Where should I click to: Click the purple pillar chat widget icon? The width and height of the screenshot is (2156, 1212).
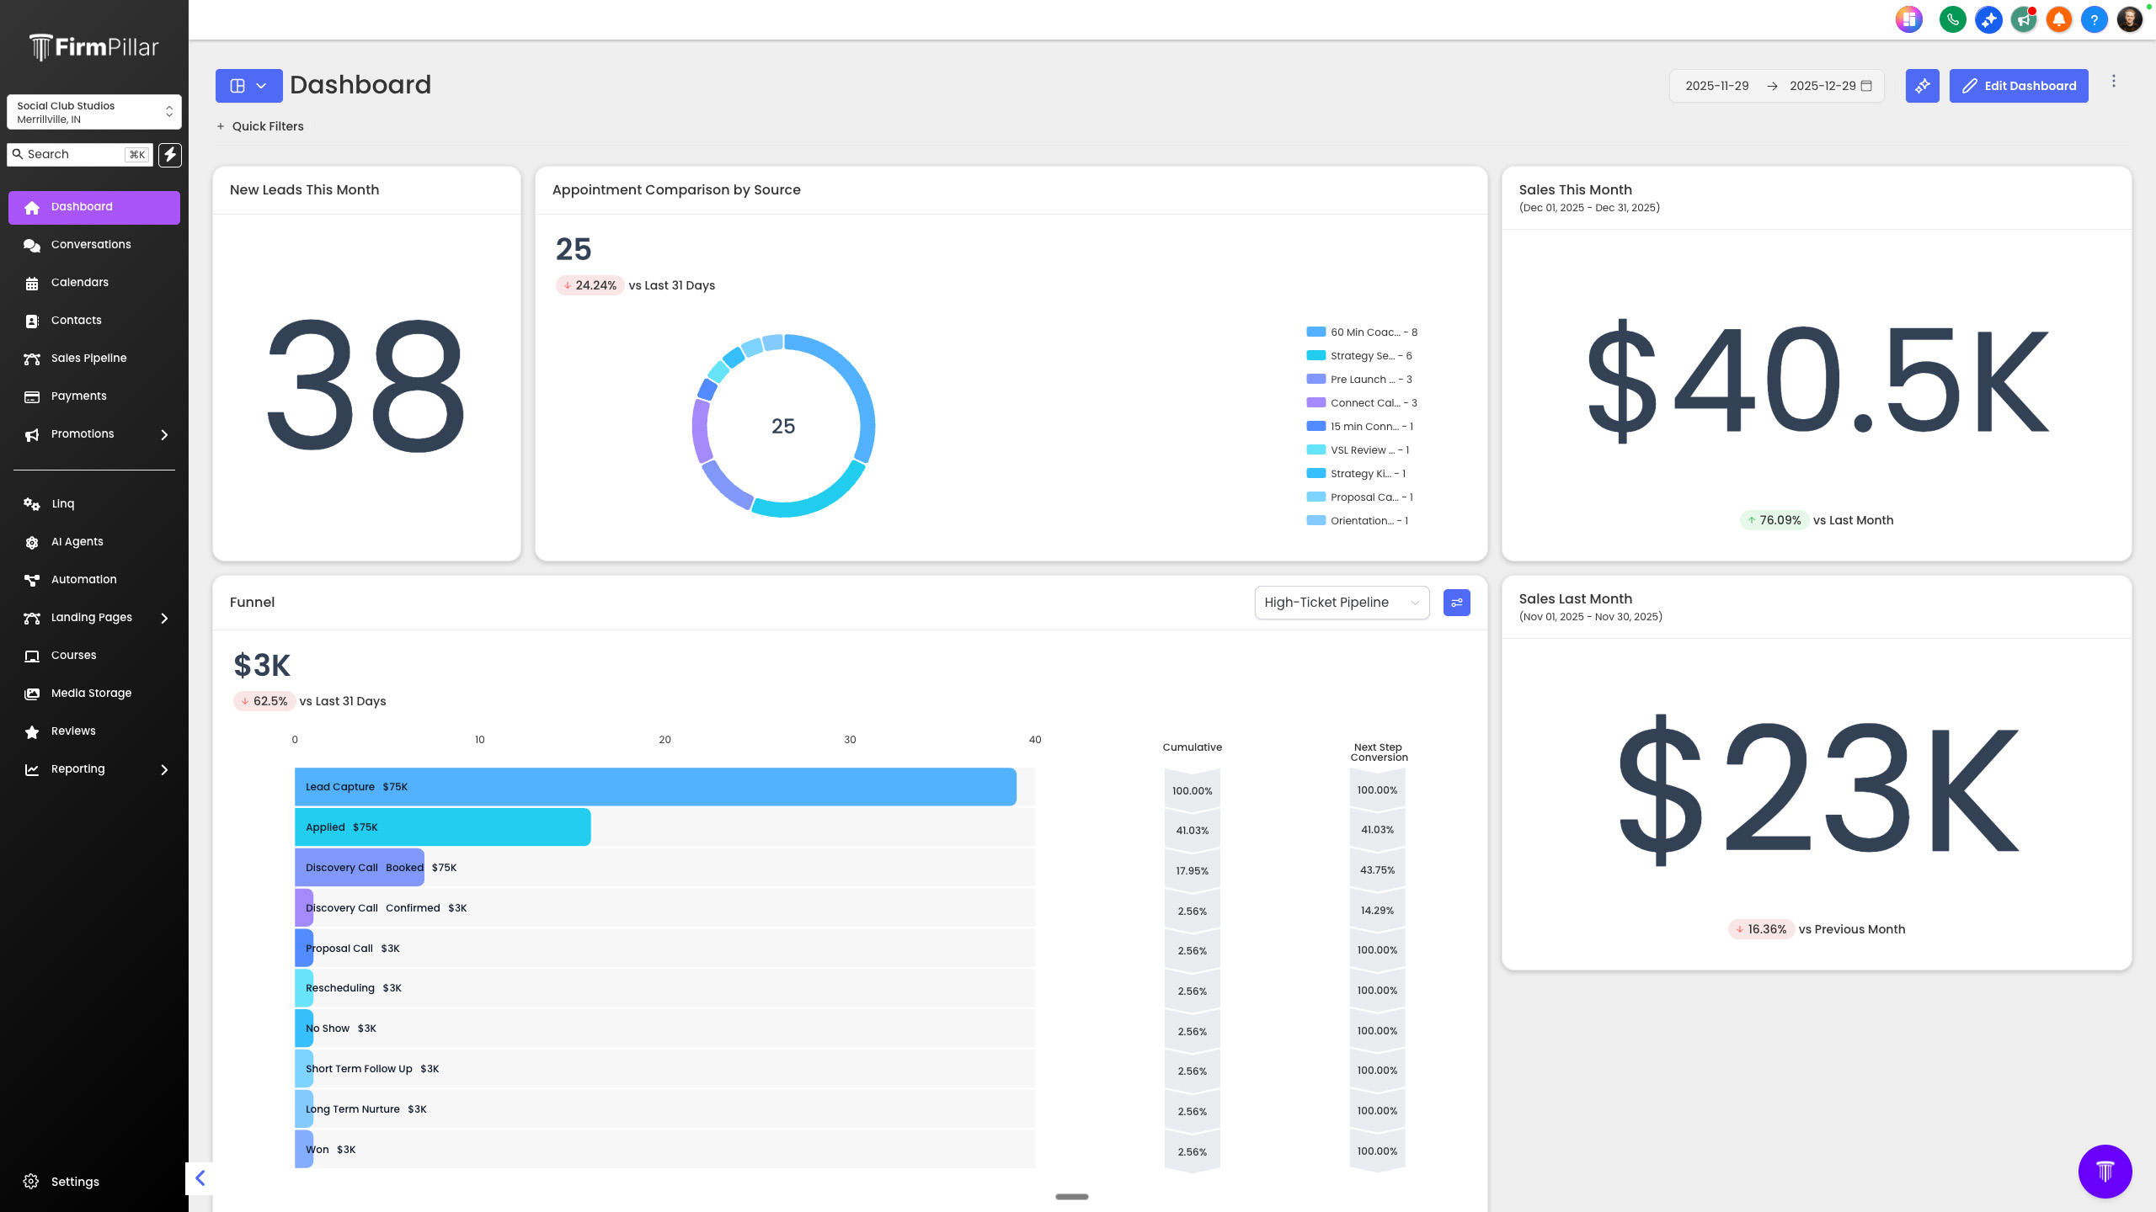pyautogui.click(x=2105, y=1171)
